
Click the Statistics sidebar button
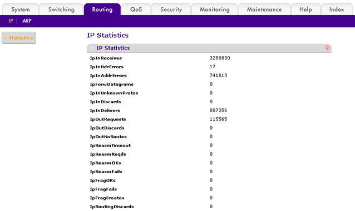pyautogui.click(x=18, y=38)
